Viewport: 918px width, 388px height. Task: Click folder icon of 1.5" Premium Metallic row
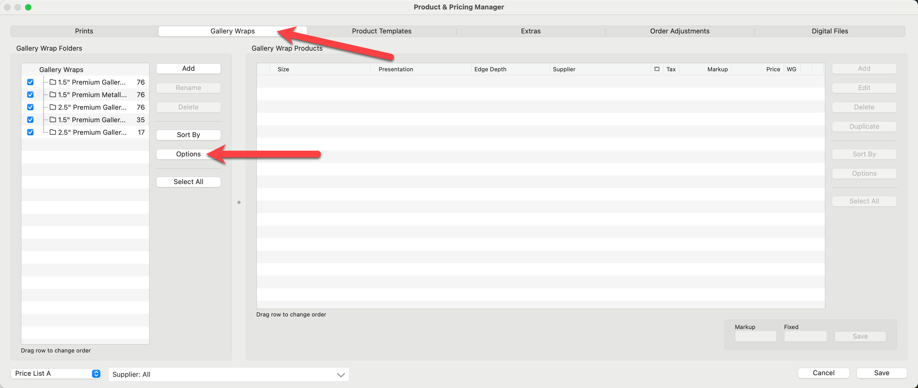pyautogui.click(x=53, y=95)
